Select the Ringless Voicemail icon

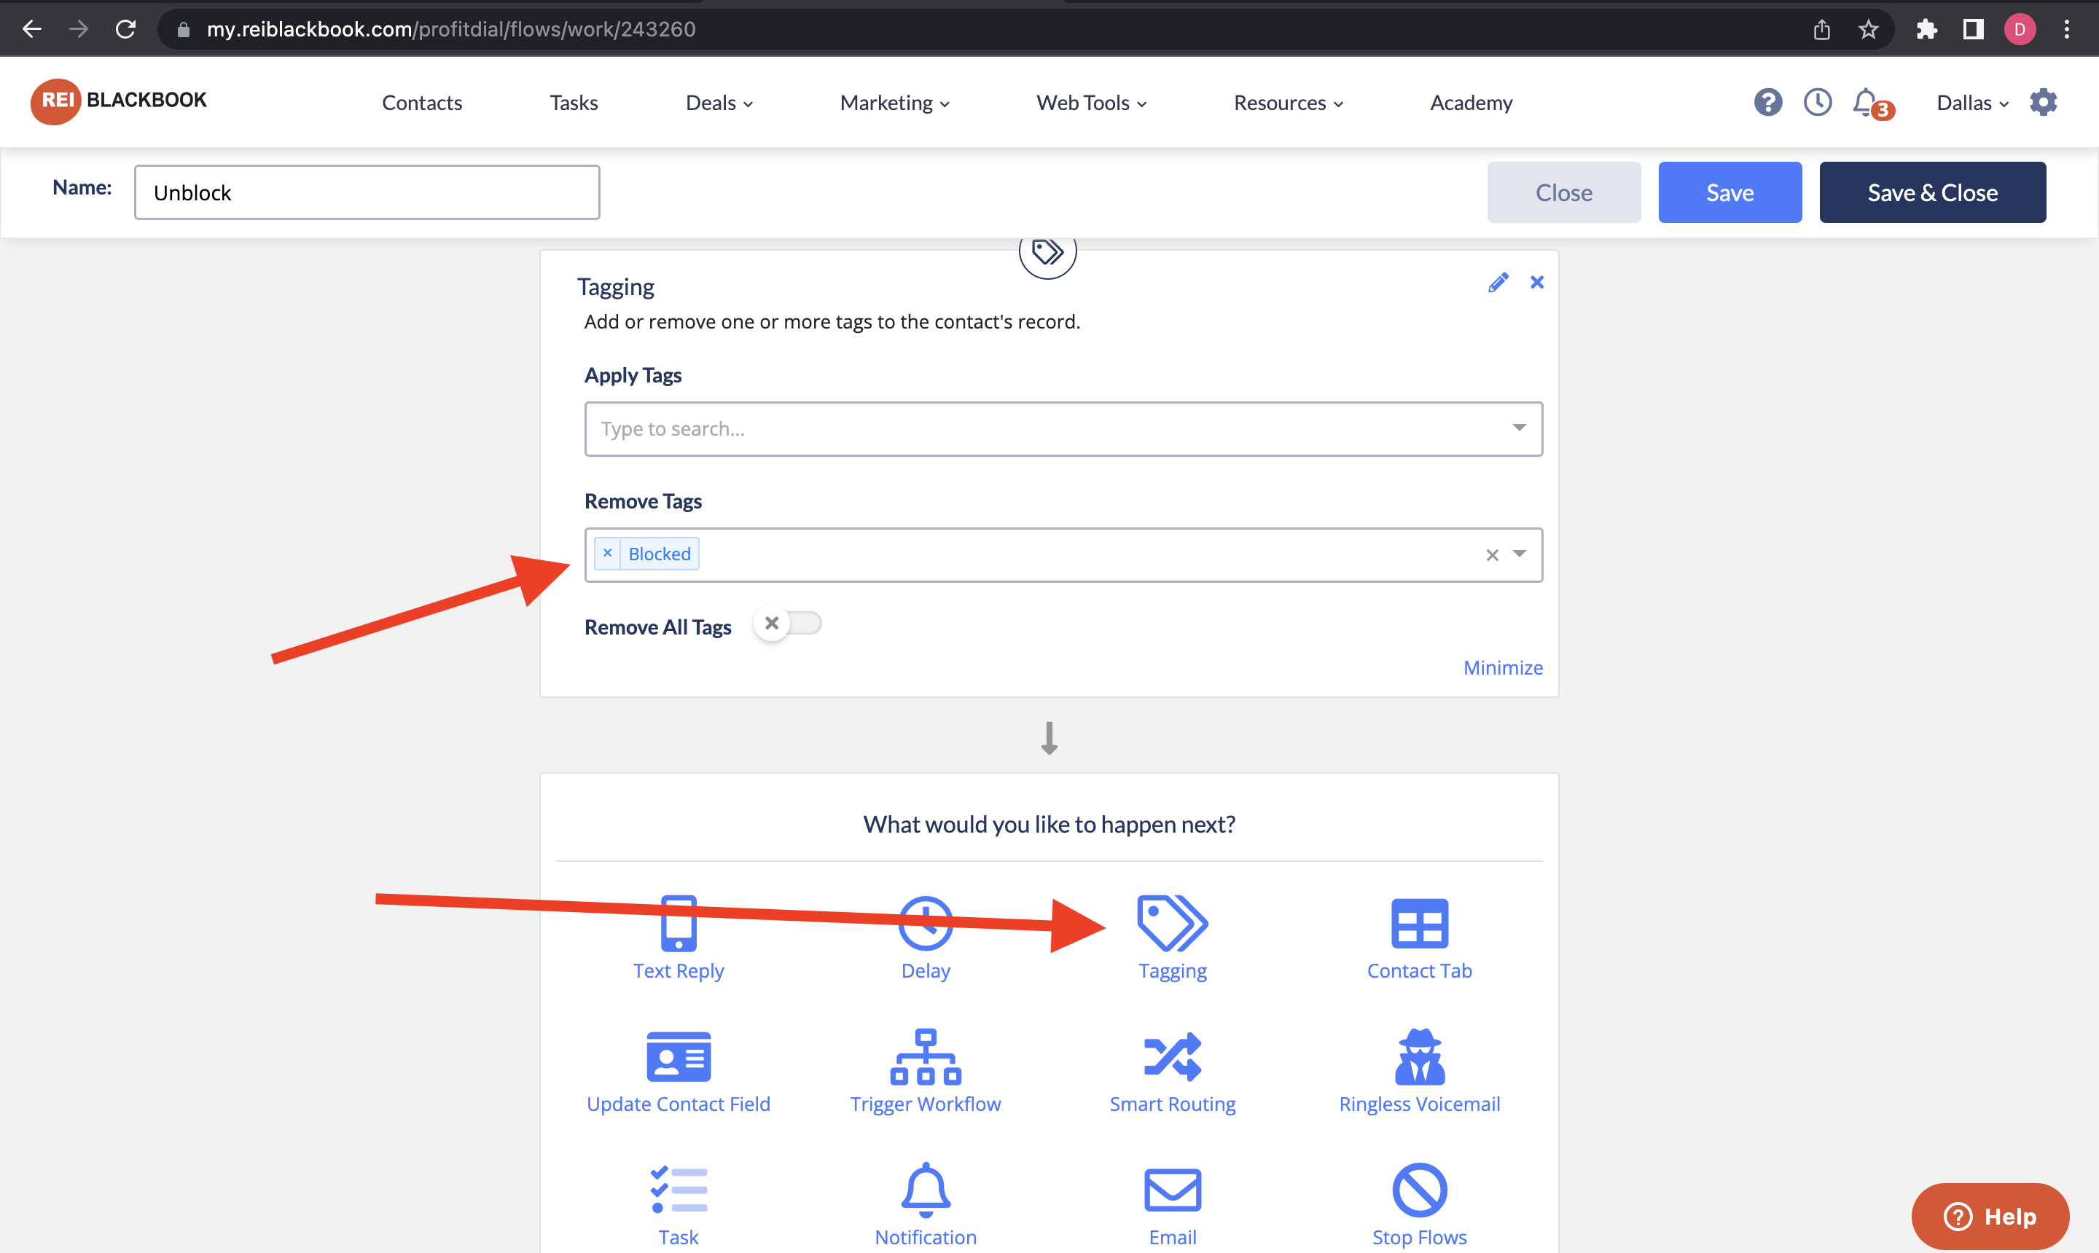pyautogui.click(x=1419, y=1056)
